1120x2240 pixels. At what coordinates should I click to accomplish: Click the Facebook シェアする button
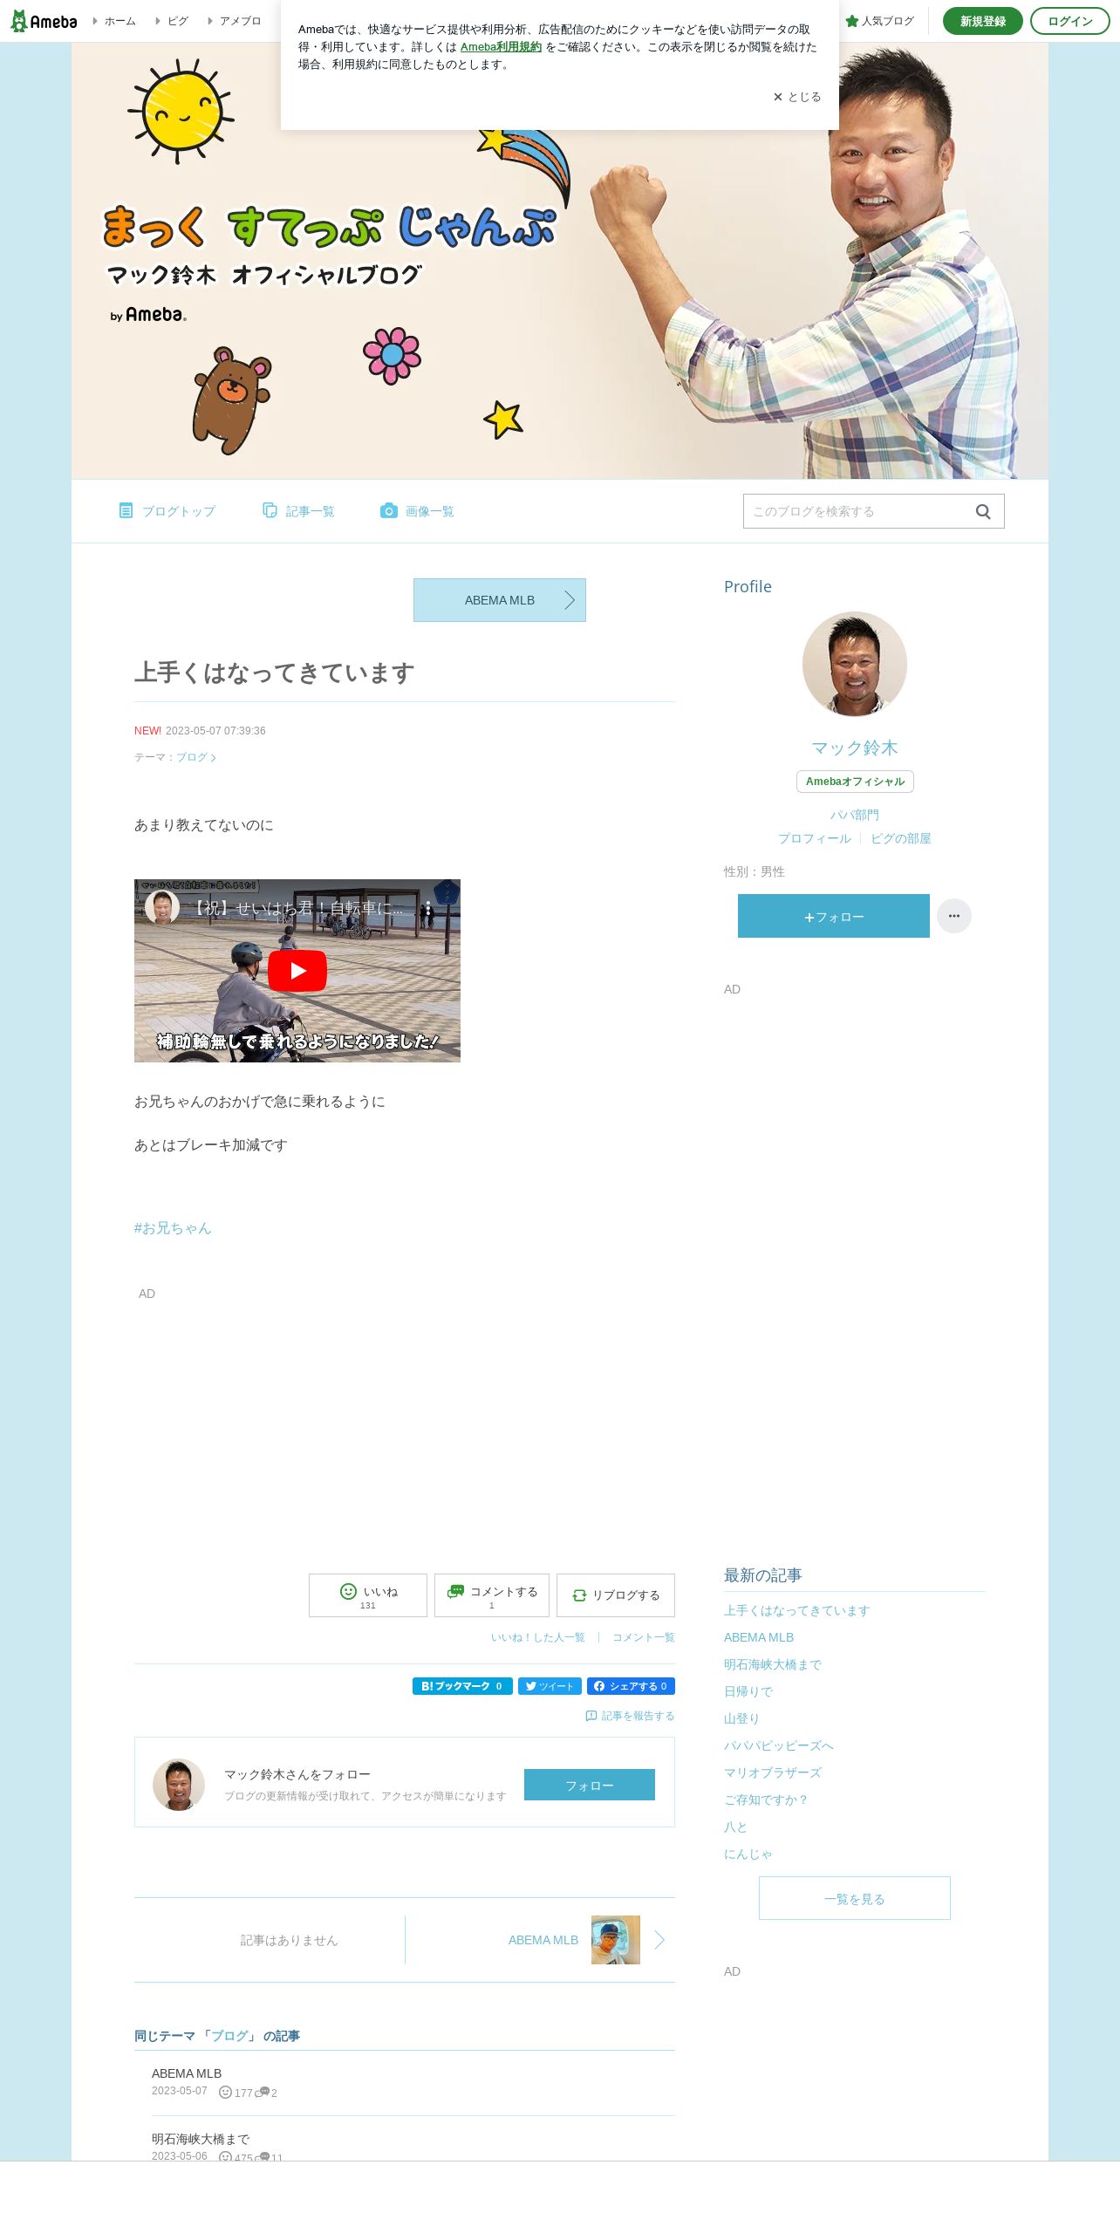631,1686
